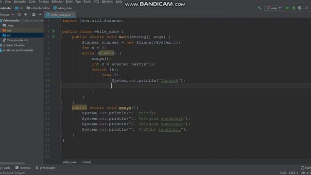Viewport: 311px width, 175px height.
Task: Close the while_case.java editor tab
Action: point(73,15)
